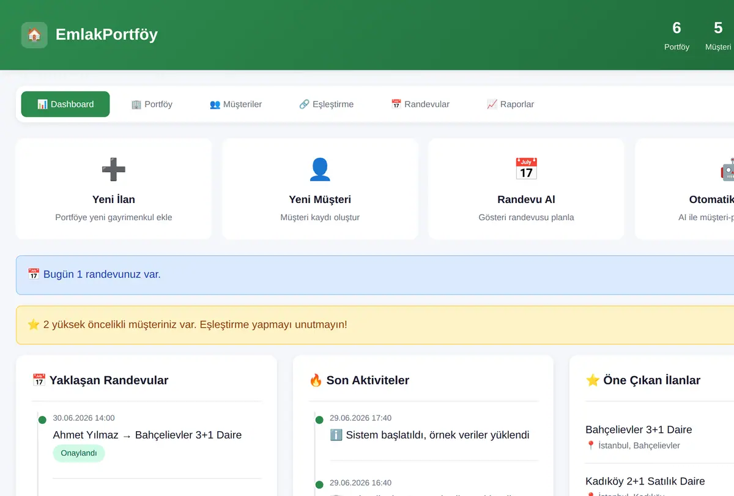Click the Randevu Al card title
Screen dimensions: 734x496
coord(526,199)
